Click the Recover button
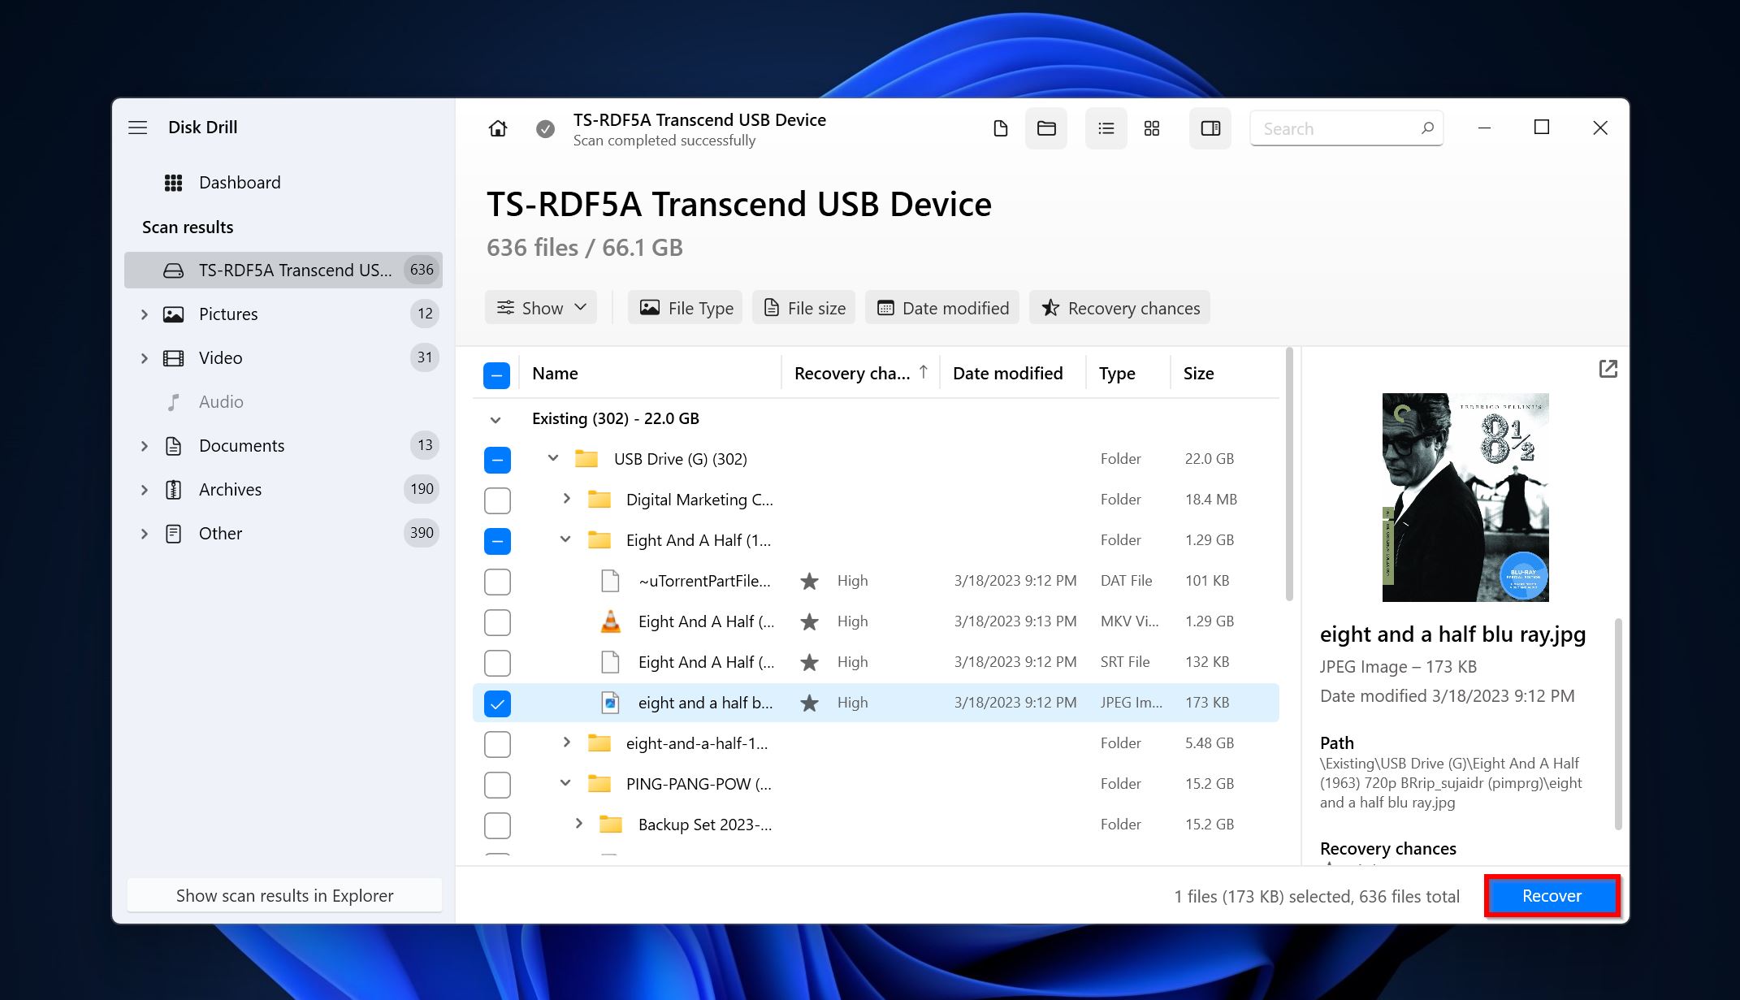This screenshot has height=1000, width=1740. click(1550, 895)
